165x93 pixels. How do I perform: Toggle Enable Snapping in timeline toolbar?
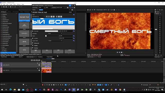point(98,85)
